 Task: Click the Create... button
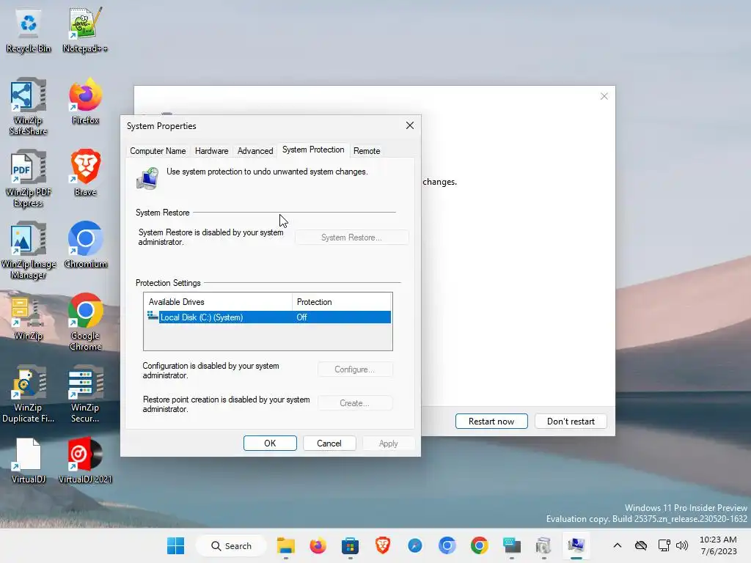[355, 403]
